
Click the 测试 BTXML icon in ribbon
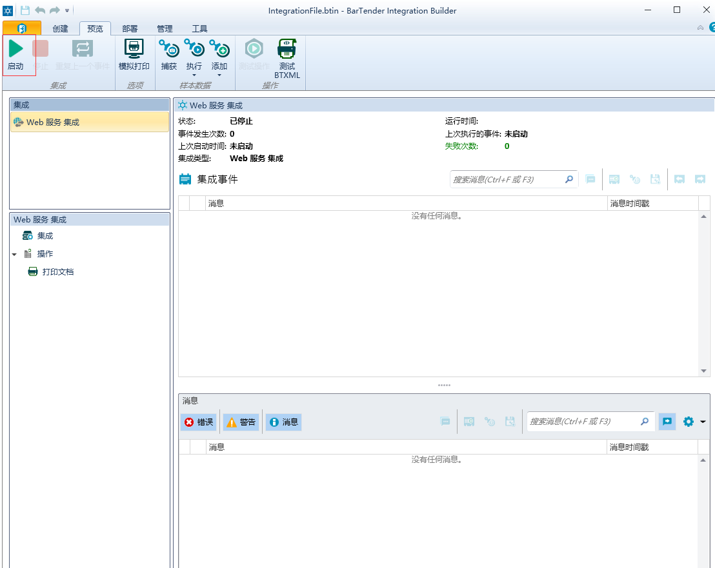pyautogui.click(x=287, y=58)
